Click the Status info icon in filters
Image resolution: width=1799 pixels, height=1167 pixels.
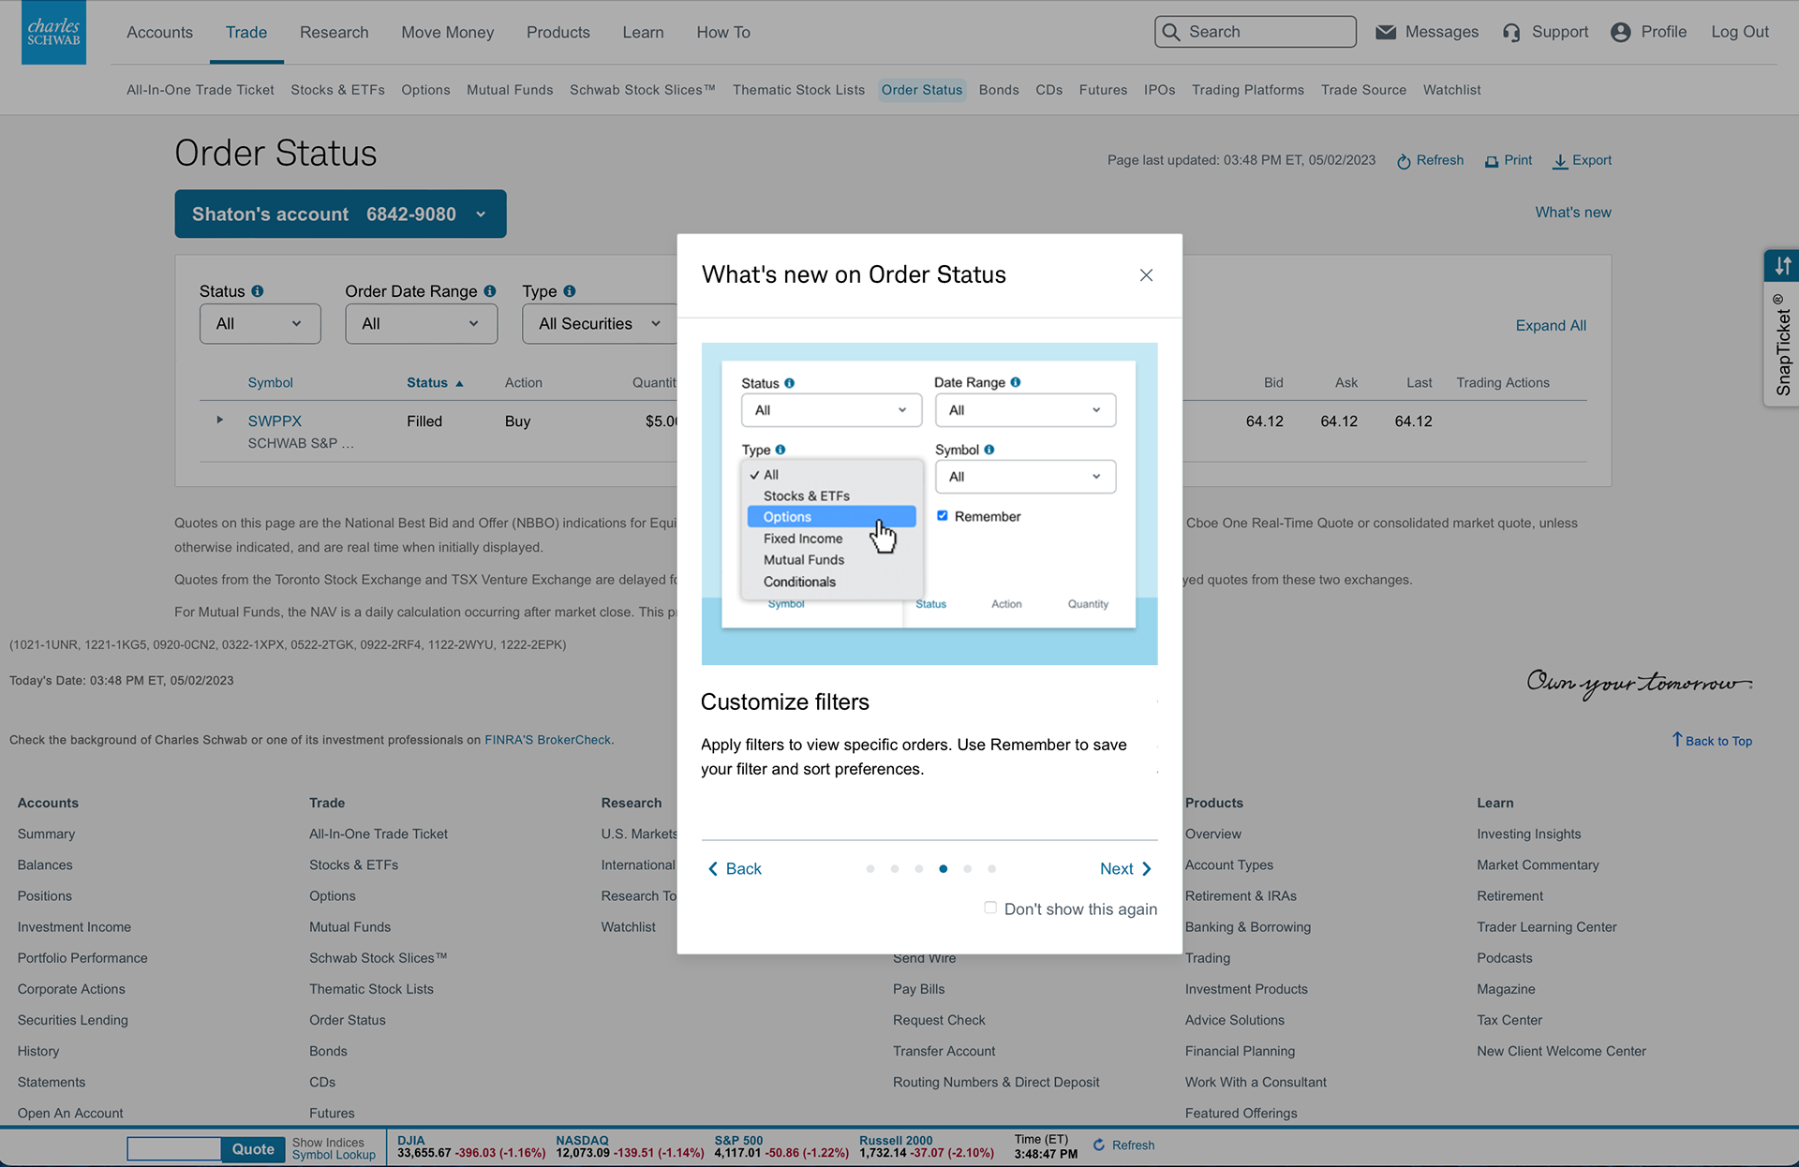258,291
